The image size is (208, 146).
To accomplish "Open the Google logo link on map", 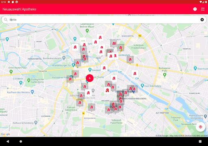I will (5, 134).
